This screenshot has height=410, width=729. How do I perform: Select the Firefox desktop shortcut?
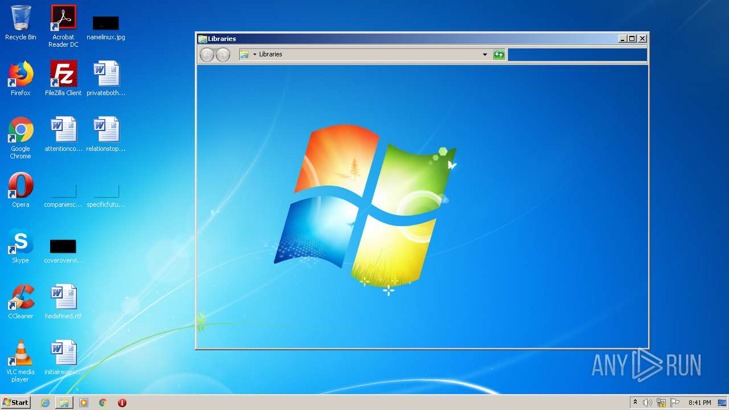coord(21,79)
